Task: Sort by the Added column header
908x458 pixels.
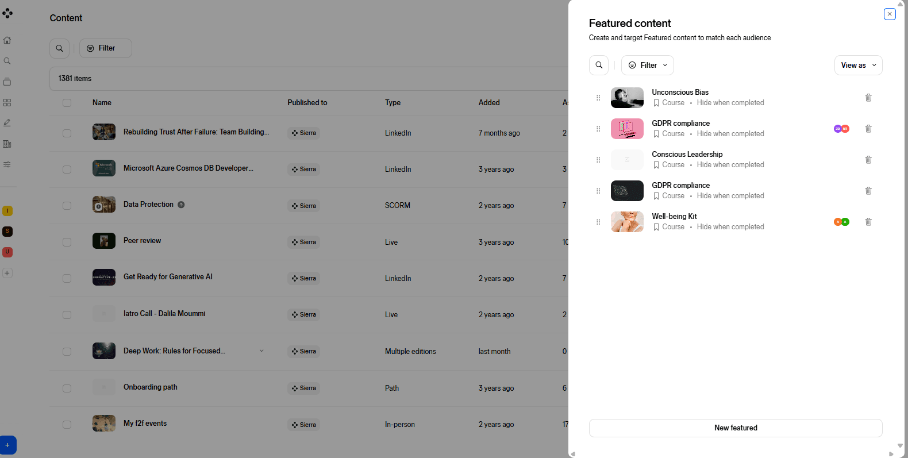Action: tap(489, 103)
